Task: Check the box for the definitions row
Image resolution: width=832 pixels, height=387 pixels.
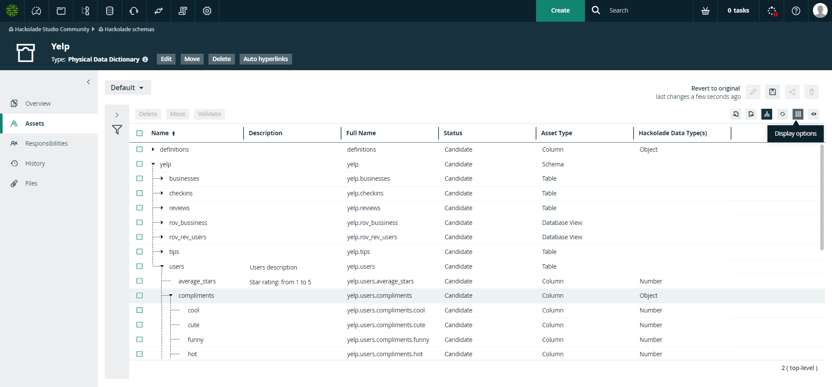Action: [x=140, y=149]
